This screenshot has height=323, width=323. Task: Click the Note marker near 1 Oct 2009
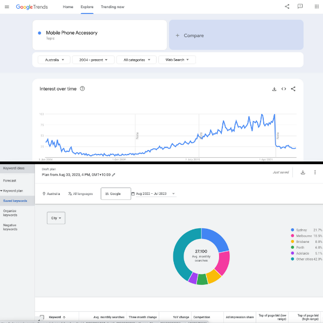click(137, 136)
